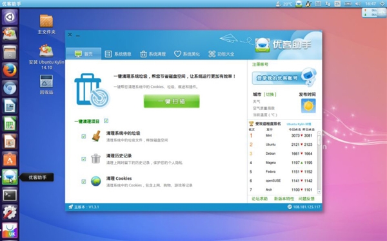Image resolution: width=387 pixels, height=241 pixels.
Task: Open the 主文件夹 desktop folder
Action: 46,24
